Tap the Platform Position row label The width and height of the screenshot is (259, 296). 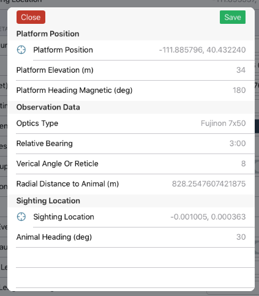(x=63, y=50)
